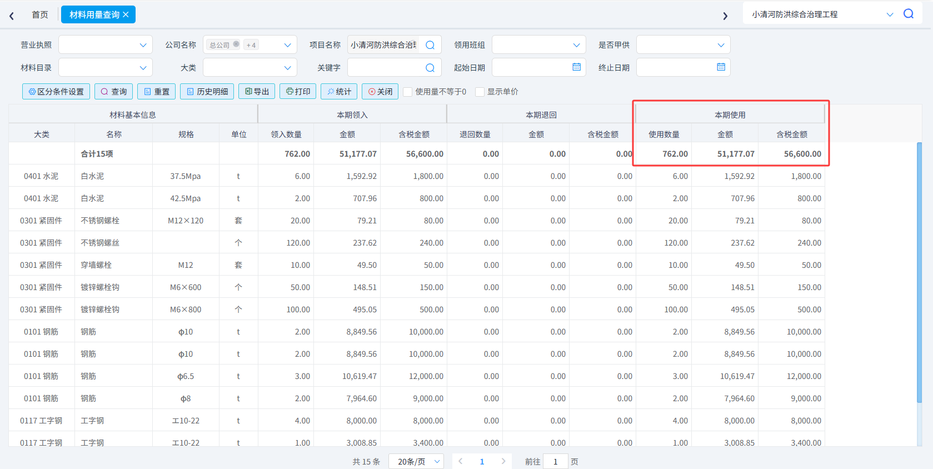The width and height of the screenshot is (933, 469).
Task: Click the right tab-scroll arrow icon
Action: (x=725, y=16)
